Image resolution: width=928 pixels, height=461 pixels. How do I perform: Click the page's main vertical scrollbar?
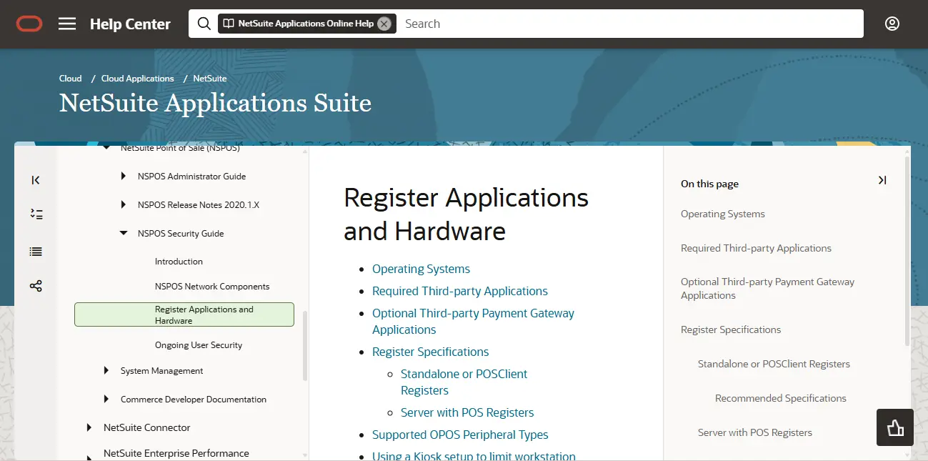point(907,250)
